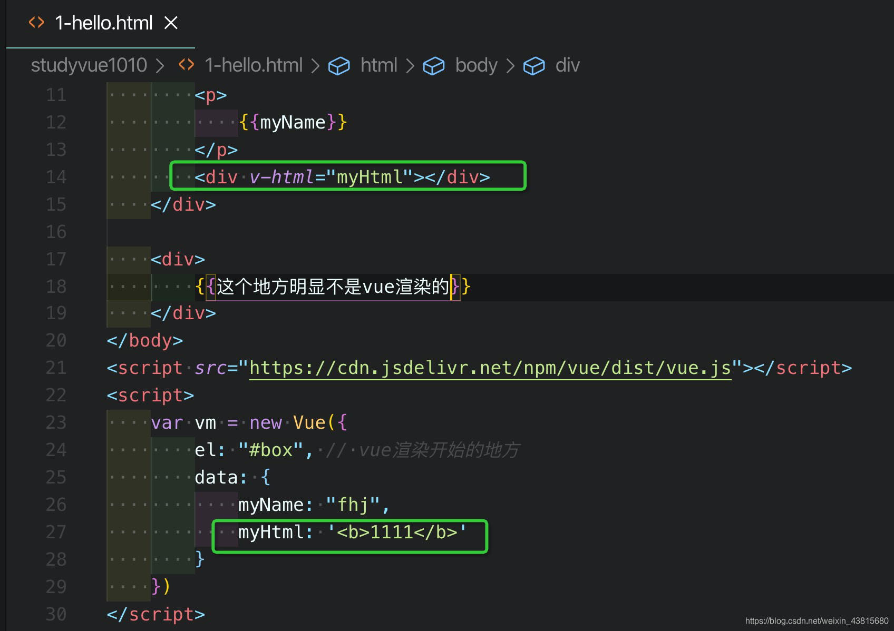The width and height of the screenshot is (894, 631).
Task: Expand chevron after html breadcrumb
Action: pos(410,66)
